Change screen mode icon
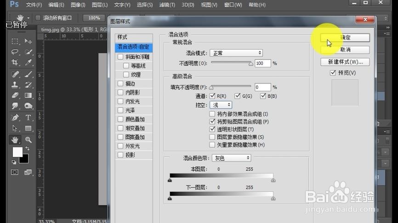Image resolution: width=398 pixels, height=223 pixels. coord(28,173)
